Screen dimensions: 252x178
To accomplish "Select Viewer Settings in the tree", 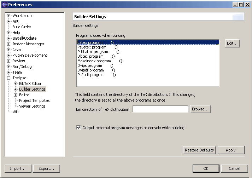I will pyautogui.click(x=32, y=106).
